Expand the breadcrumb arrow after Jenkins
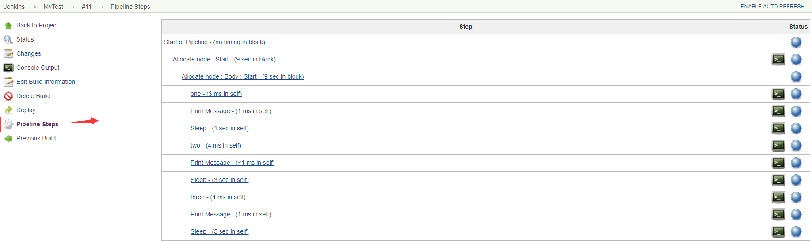Viewport: 812px width, 250px height. 35,7
